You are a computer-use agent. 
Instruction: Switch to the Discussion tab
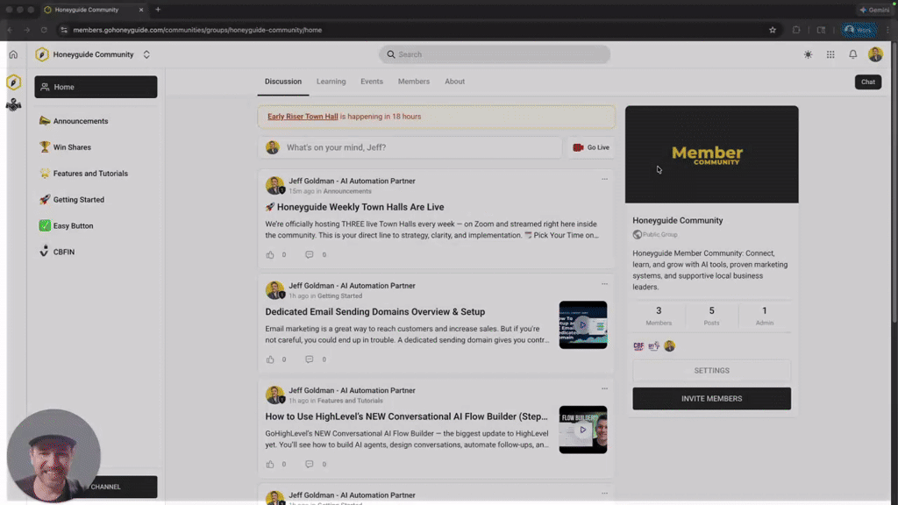[x=283, y=82]
